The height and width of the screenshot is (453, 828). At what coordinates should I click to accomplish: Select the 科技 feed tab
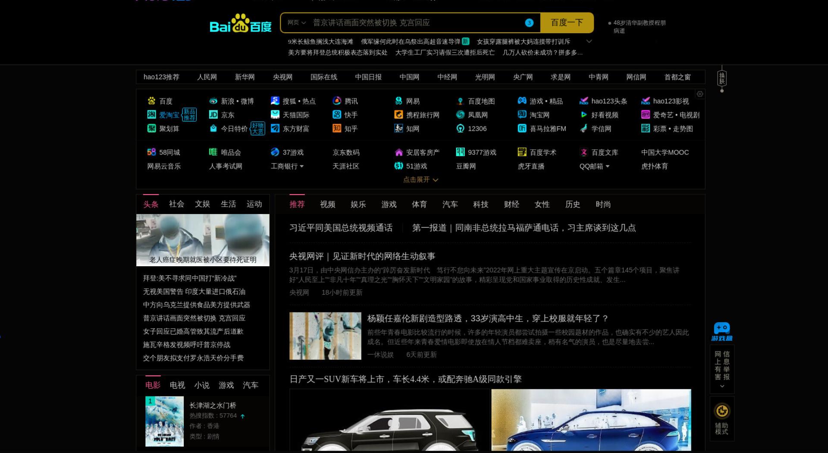(481, 204)
